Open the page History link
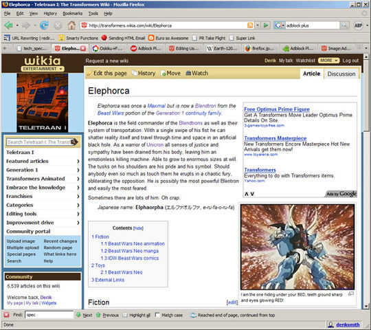The image size is (371, 330). 144,74
